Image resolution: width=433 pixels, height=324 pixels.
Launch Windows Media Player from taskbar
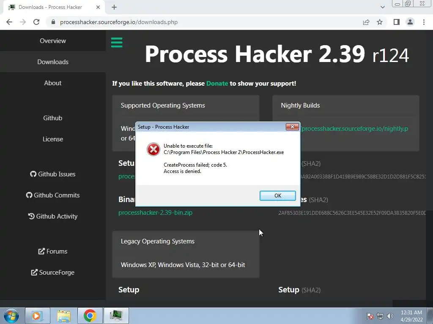pos(38,316)
